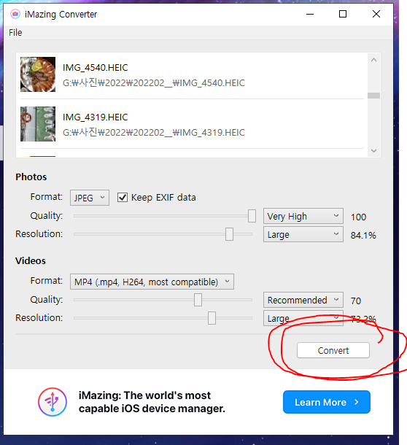Click the IMG_4319.HEIC file name
The image size is (407, 445).
pos(95,117)
